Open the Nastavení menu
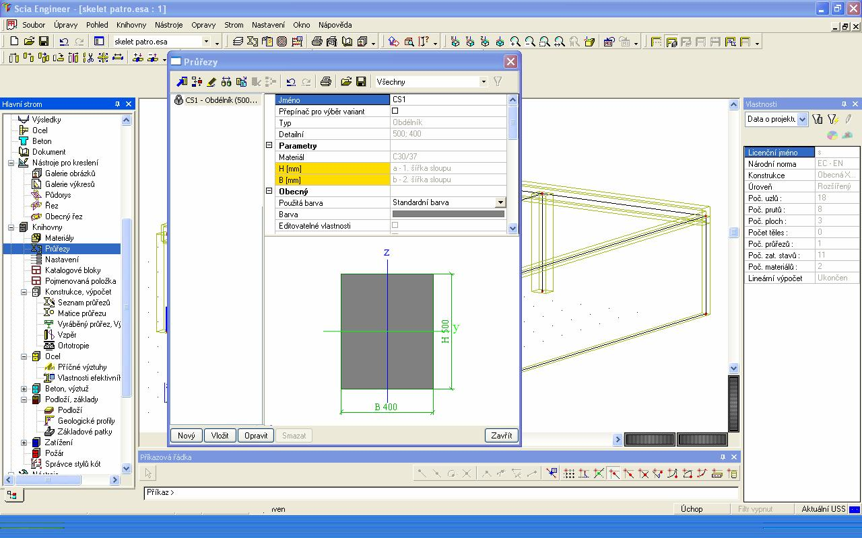This screenshot has height=538, width=862. point(268,25)
